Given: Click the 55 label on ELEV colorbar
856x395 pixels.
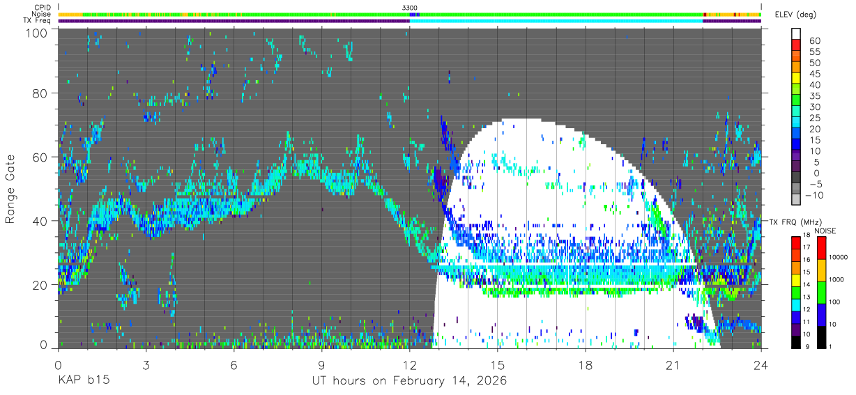Looking at the screenshot, I should click(x=814, y=52).
